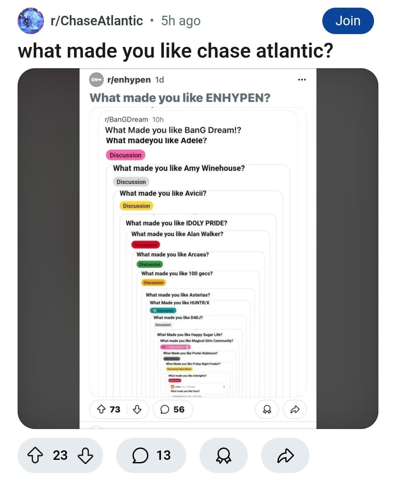Screen dimensions: 396x480
Task: Select the pink Discussion flair tag
Action: (125, 155)
